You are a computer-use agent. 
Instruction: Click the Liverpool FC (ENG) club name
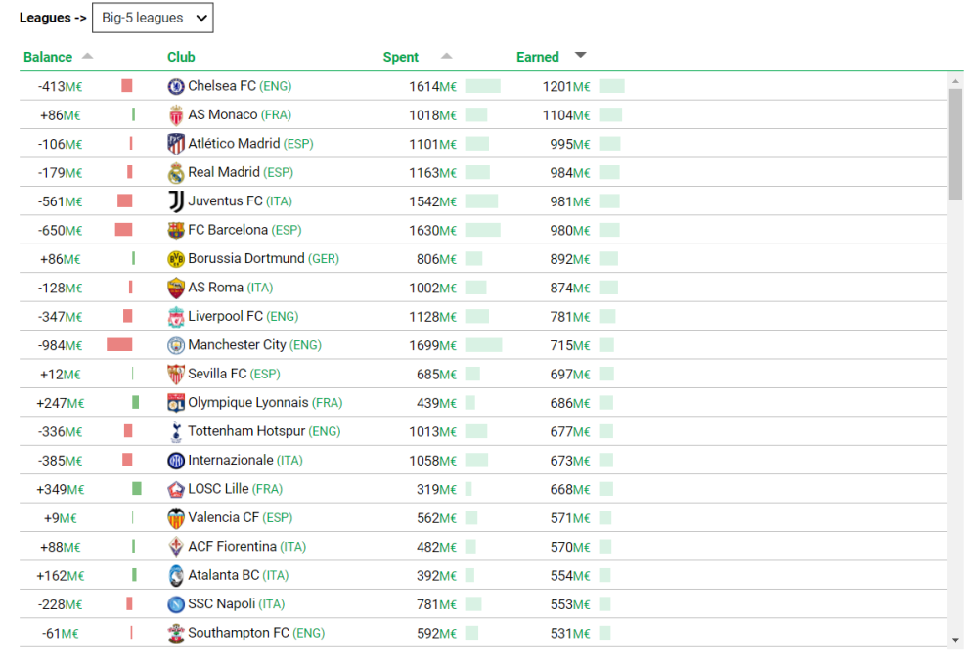(244, 316)
